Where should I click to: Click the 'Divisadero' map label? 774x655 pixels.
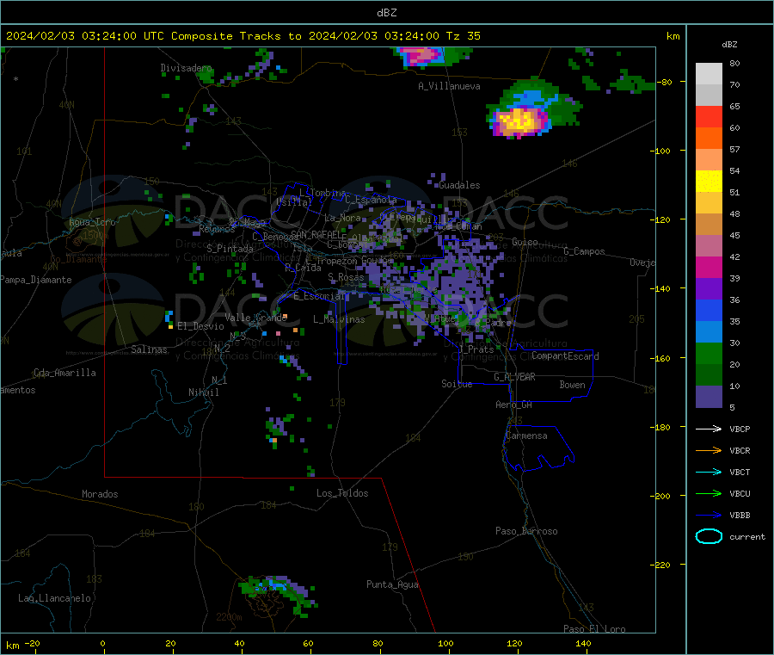[186, 68]
